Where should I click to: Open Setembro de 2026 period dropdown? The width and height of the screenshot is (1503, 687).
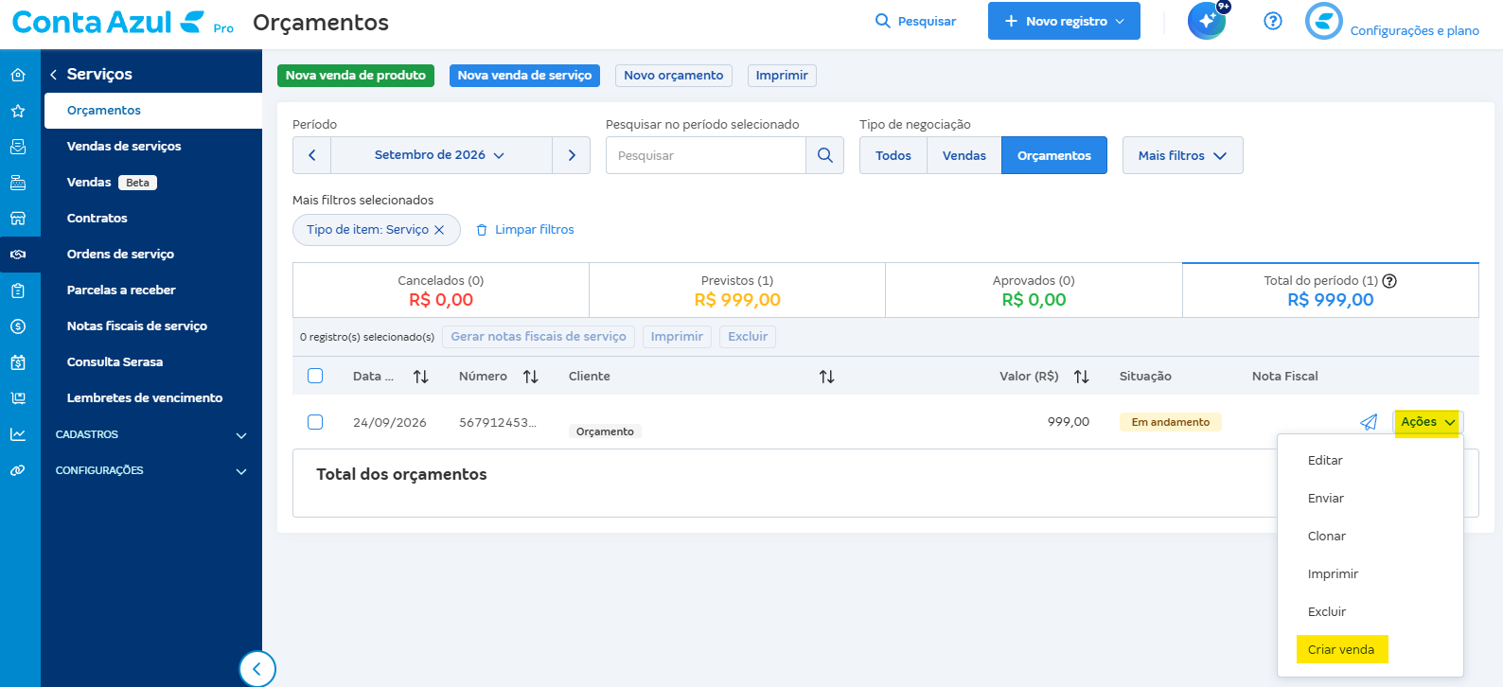(x=441, y=155)
